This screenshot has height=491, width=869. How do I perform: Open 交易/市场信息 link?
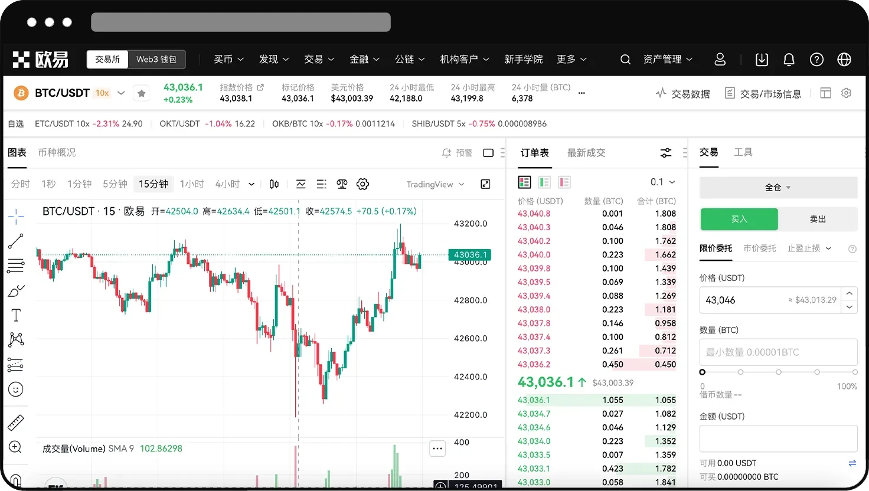tap(763, 93)
